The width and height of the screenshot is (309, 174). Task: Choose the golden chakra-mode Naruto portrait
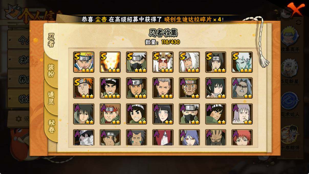click(110, 62)
